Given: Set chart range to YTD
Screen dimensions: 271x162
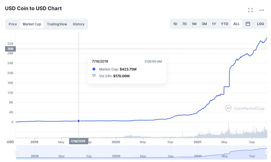Looking at the screenshot, I should (x=224, y=24).
